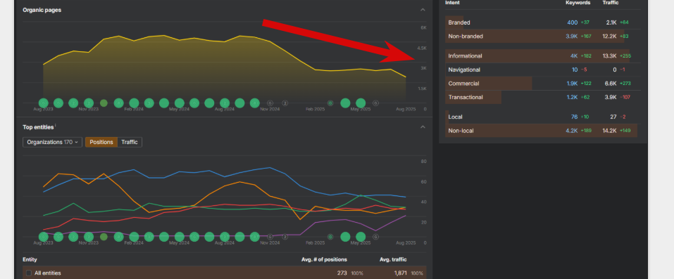Click the Non-branded intent row
The width and height of the screenshot is (674, 279).
click(x=543, y=36)
